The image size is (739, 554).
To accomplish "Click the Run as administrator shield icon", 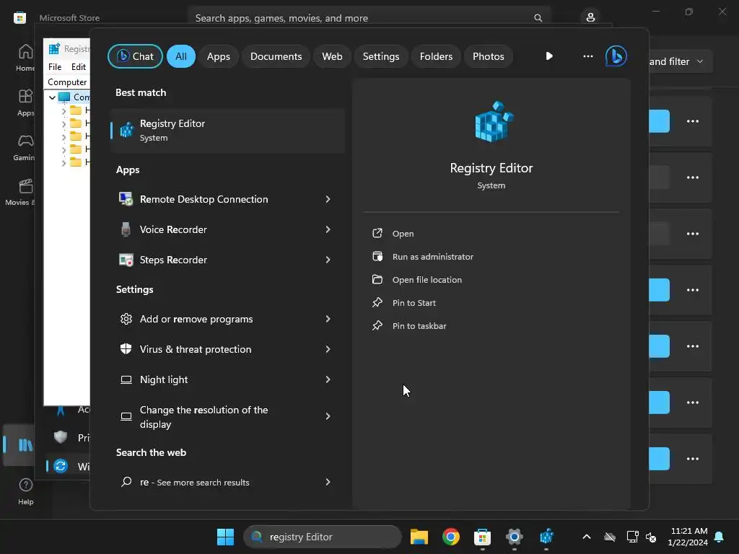I will click(377, 256).
